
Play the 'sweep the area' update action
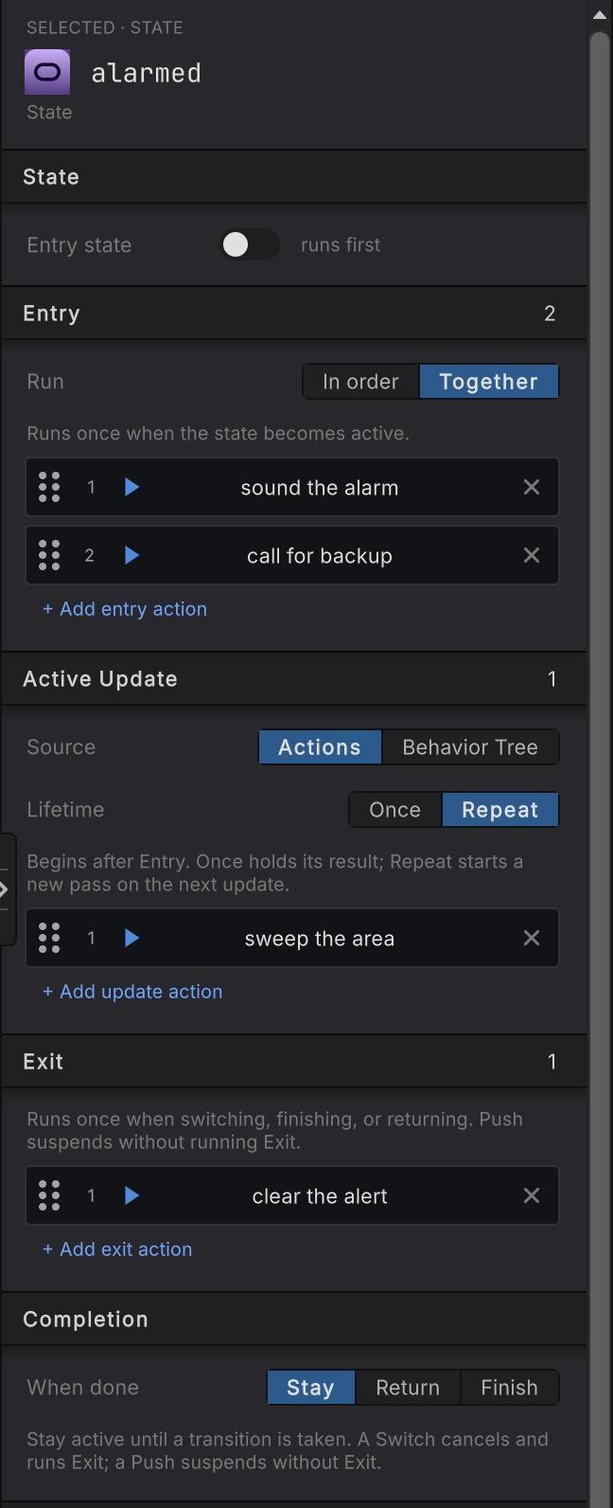click(x=132, y=938)
